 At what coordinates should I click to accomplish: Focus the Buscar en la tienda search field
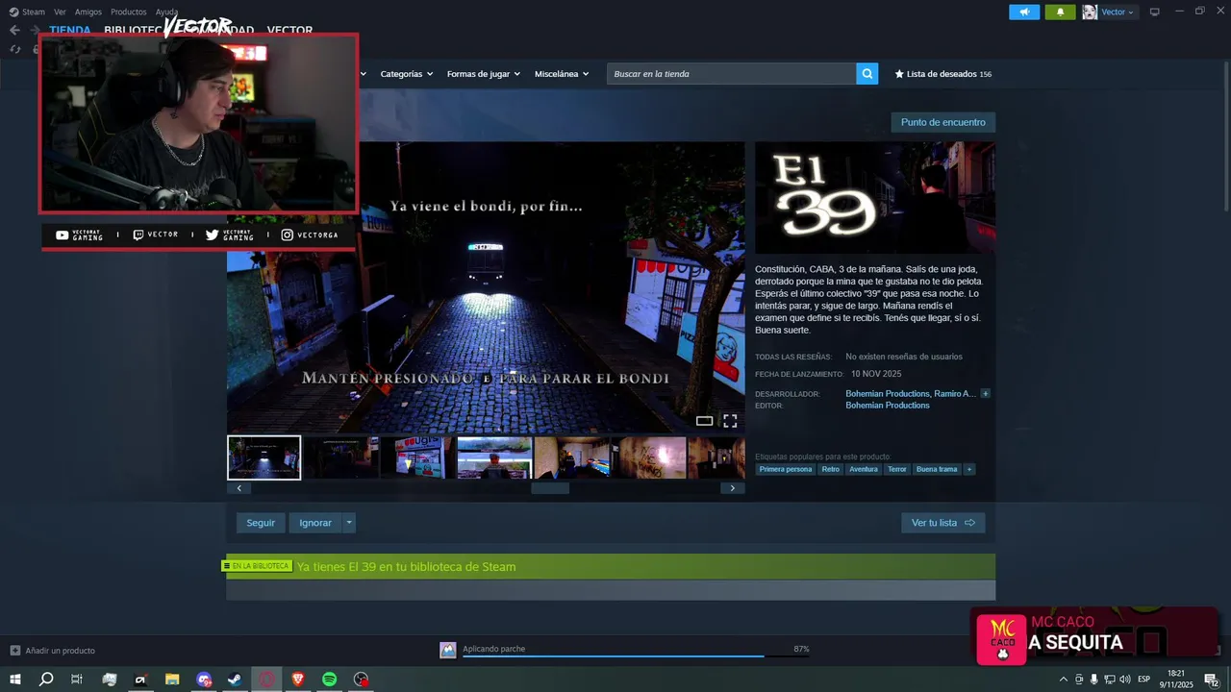[x=732, y=74]
